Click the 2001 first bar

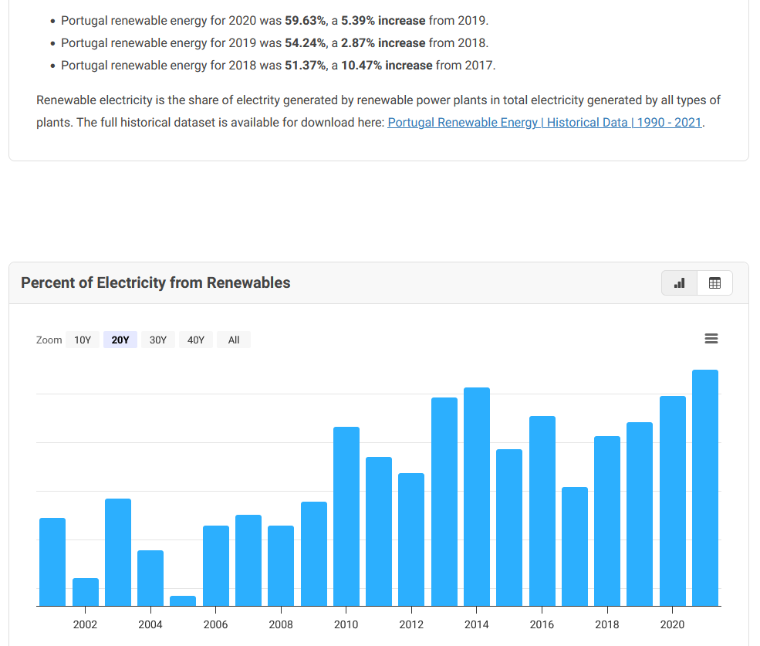pyautogui.click(x=52, y=562)
